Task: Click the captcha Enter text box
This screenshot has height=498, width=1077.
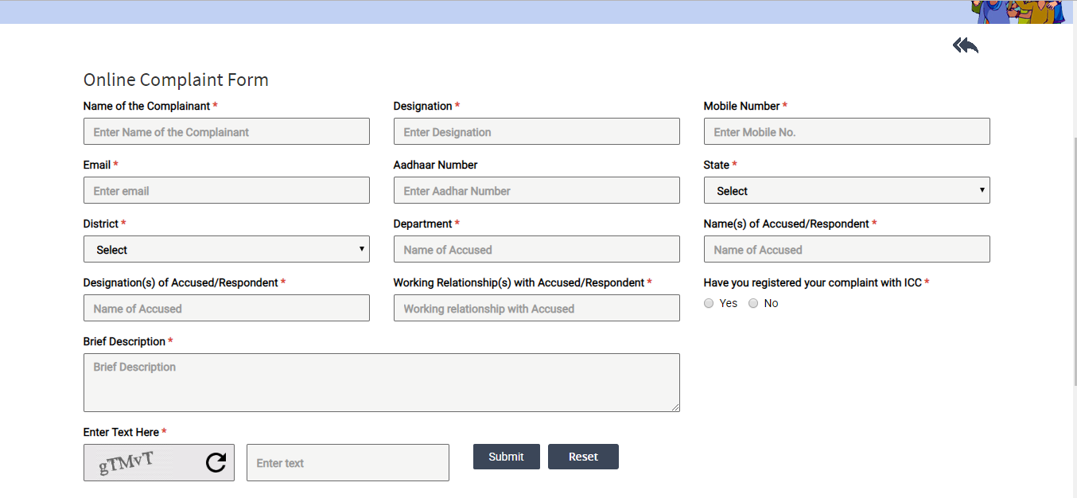Action: point(348,463)
